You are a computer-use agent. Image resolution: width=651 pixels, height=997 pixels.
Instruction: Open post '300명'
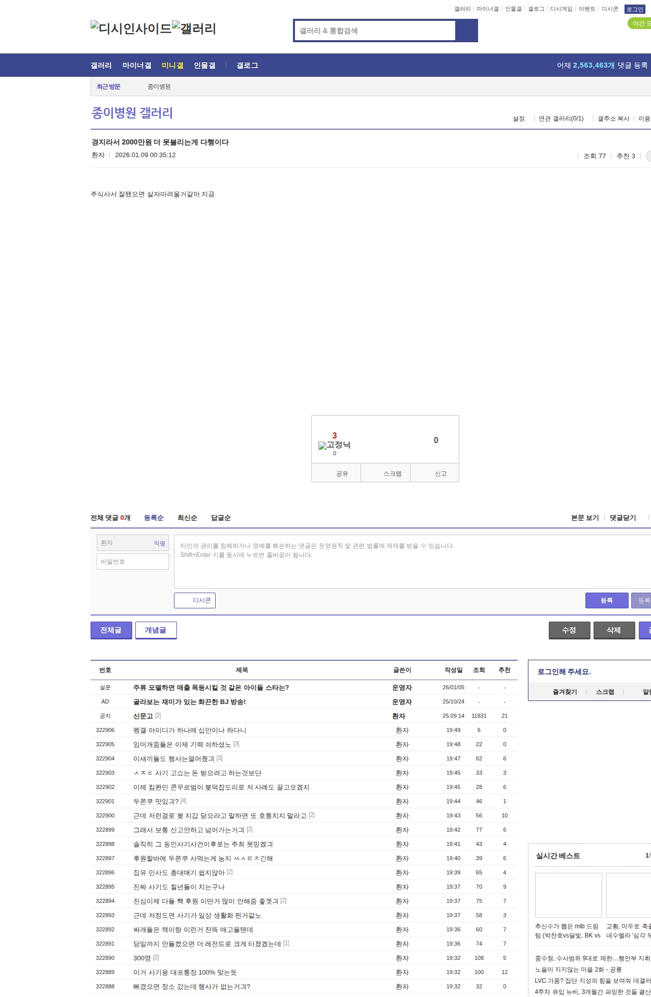[142, 958]
